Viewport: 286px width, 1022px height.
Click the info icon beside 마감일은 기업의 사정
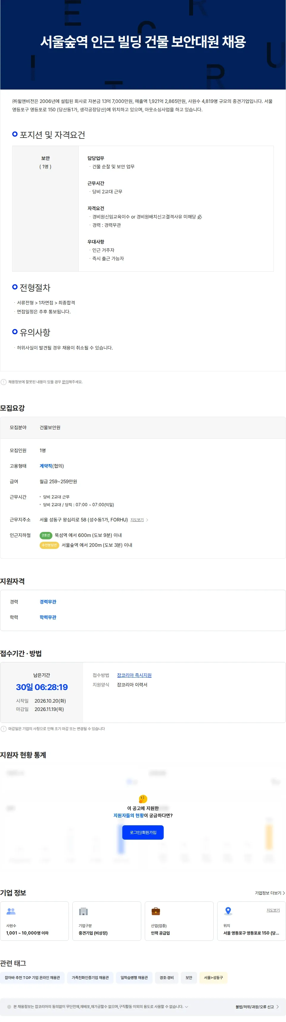[4, 729]
